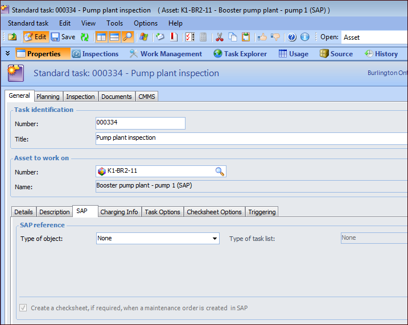Open the Task Options sub-tab
The height and width of the screenshot is (325, 408).
click(163, 212)
